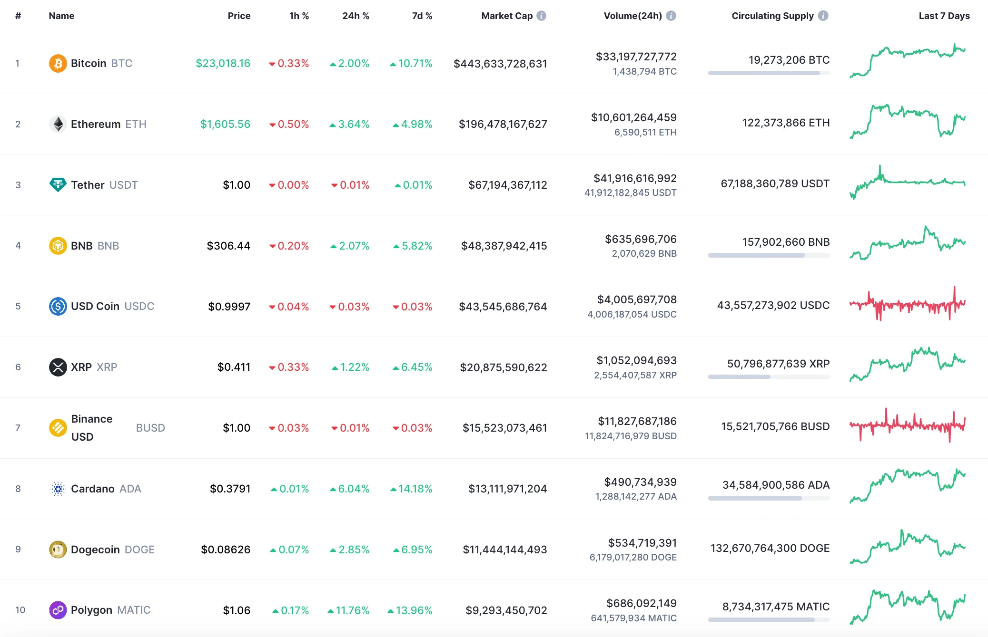Click the Polygon MATIC logo
Viewport: 988px width, 637px height.
coord(58,610)
